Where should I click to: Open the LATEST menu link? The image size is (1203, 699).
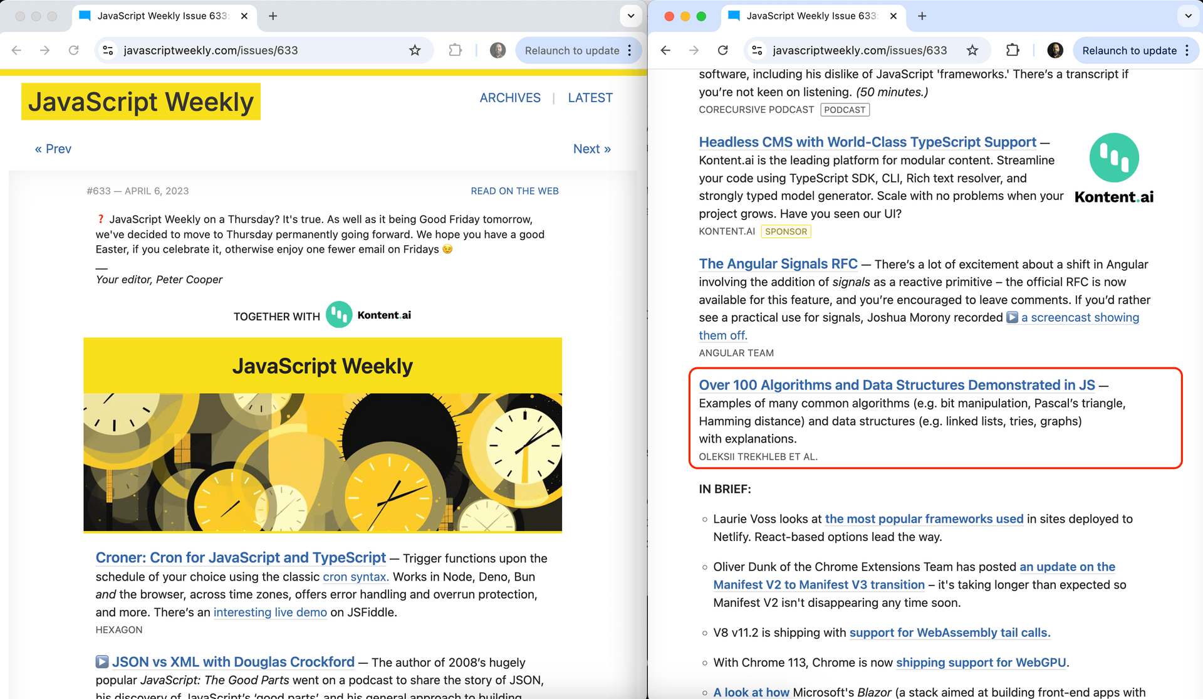click(590, 98)
